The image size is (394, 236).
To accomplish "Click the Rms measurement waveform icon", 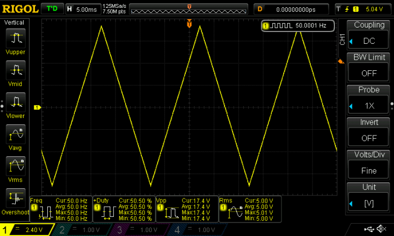I will [235, 212].
